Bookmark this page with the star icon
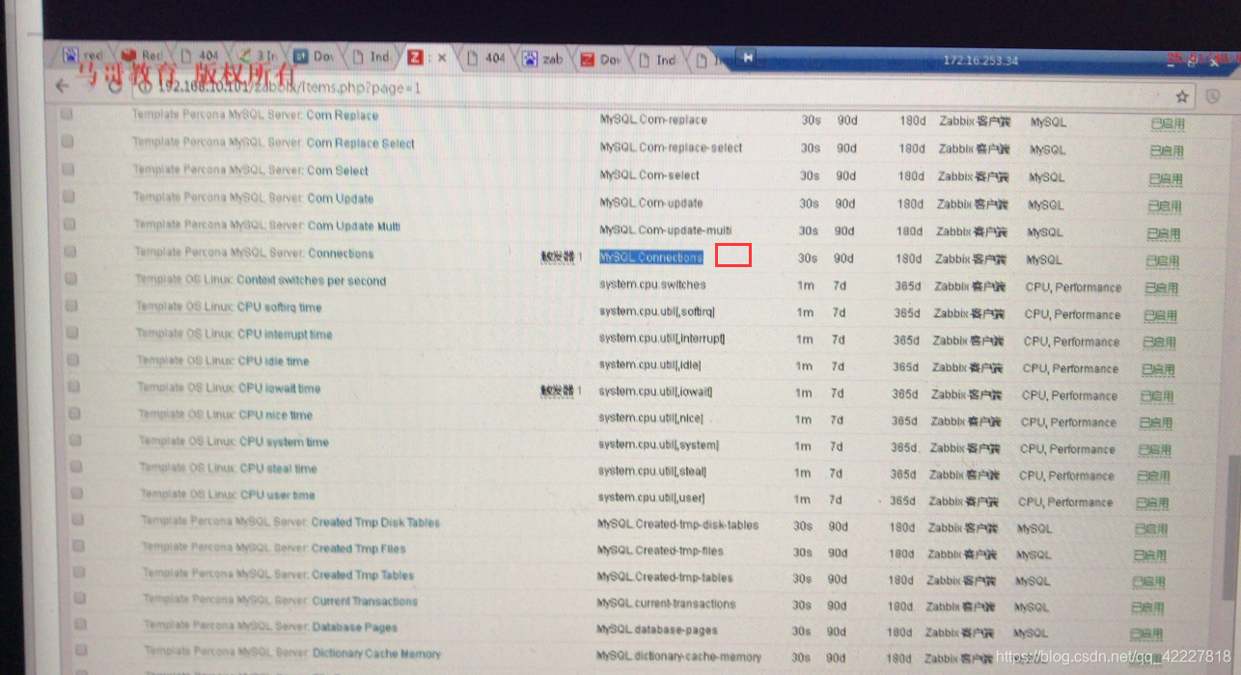Screen dimensions: 1241x675 (x=1181, y=96)
